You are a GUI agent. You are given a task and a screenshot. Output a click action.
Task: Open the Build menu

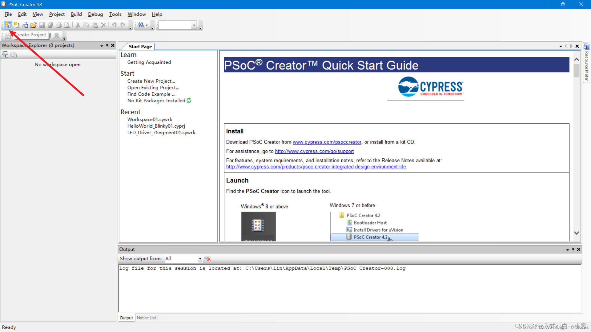pos(76,14)
